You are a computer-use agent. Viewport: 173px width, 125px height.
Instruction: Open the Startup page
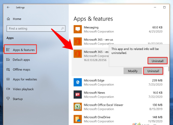18,99
